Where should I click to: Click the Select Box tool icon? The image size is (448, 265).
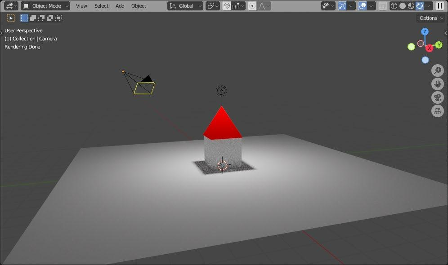pyautogui.click(x=11, y=18)
